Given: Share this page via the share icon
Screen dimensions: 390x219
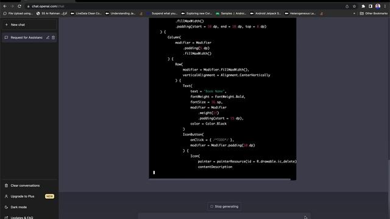Looking at the screenshot, I should [347, 7].
